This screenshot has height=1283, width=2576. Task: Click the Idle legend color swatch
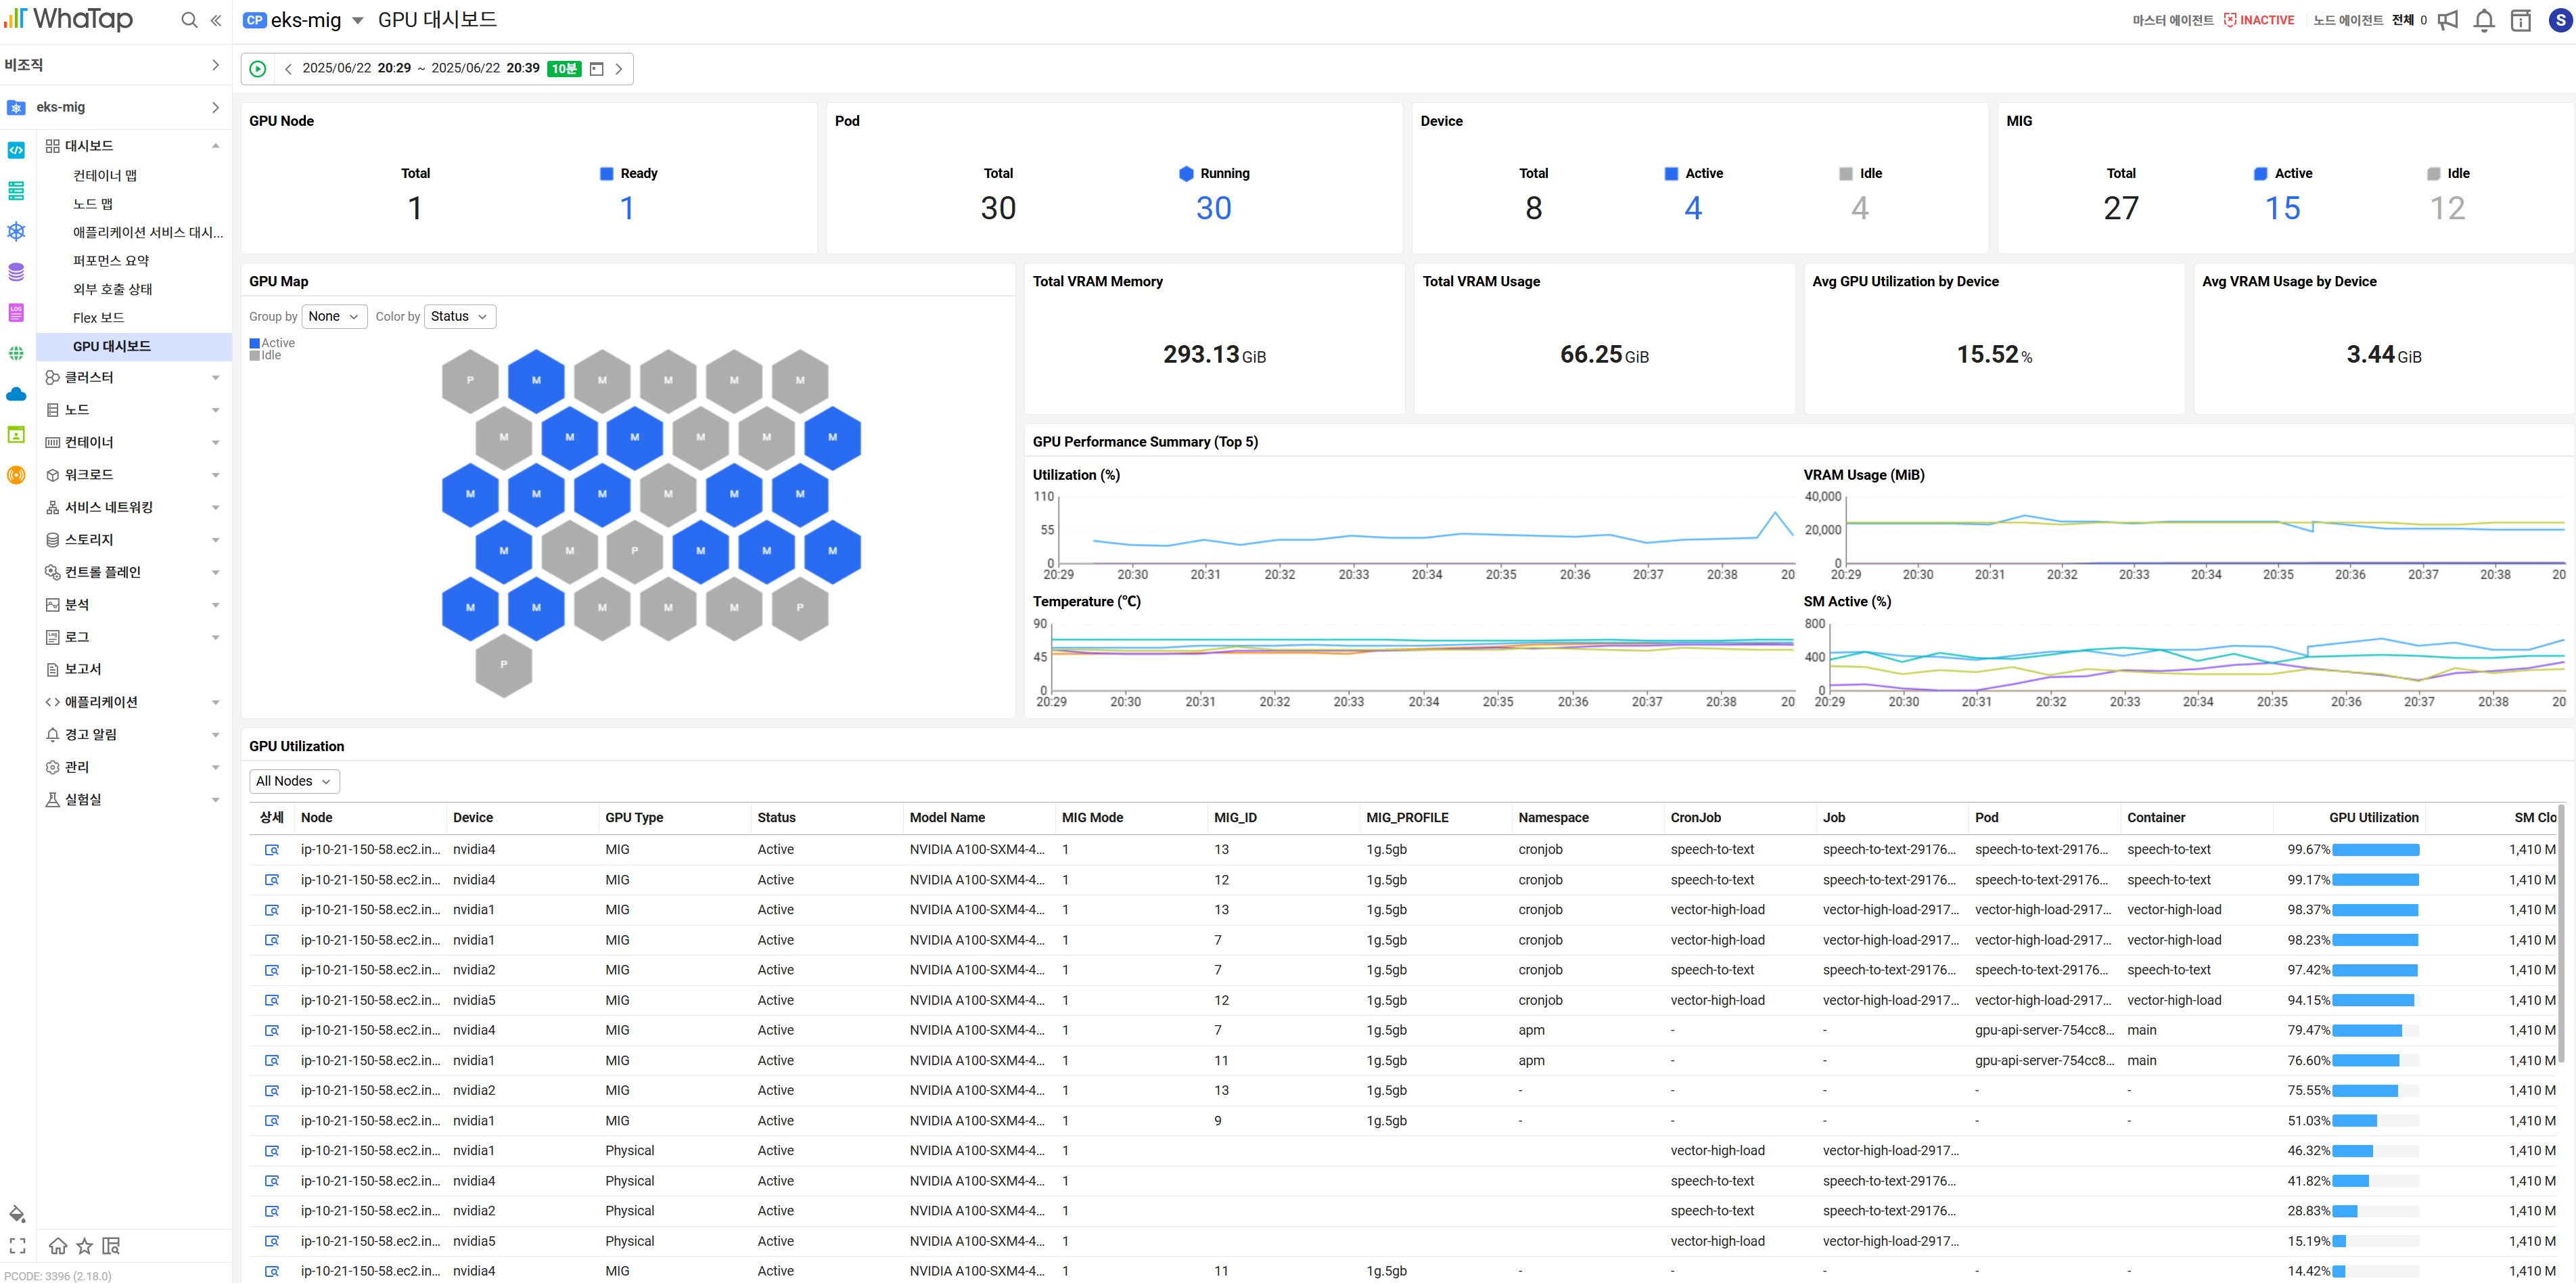255,356
